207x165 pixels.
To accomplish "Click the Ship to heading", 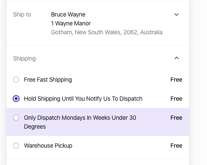I will (x=22, y=14).
